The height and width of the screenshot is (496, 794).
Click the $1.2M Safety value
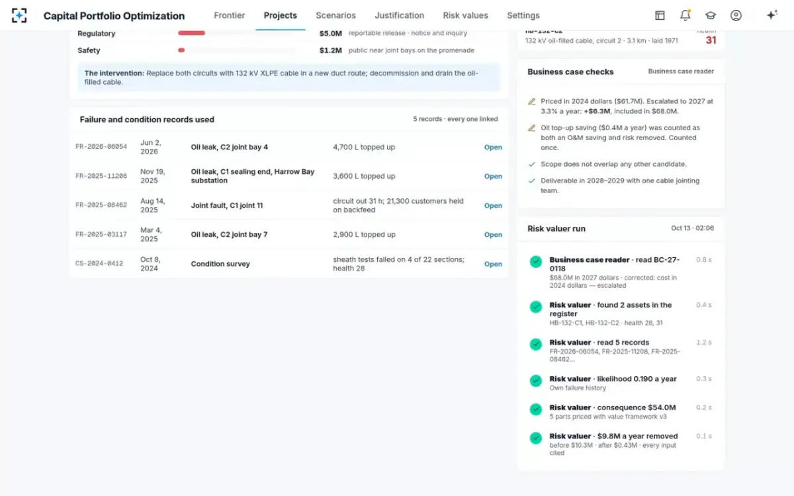pyautogui.click(x=331, y=50)
